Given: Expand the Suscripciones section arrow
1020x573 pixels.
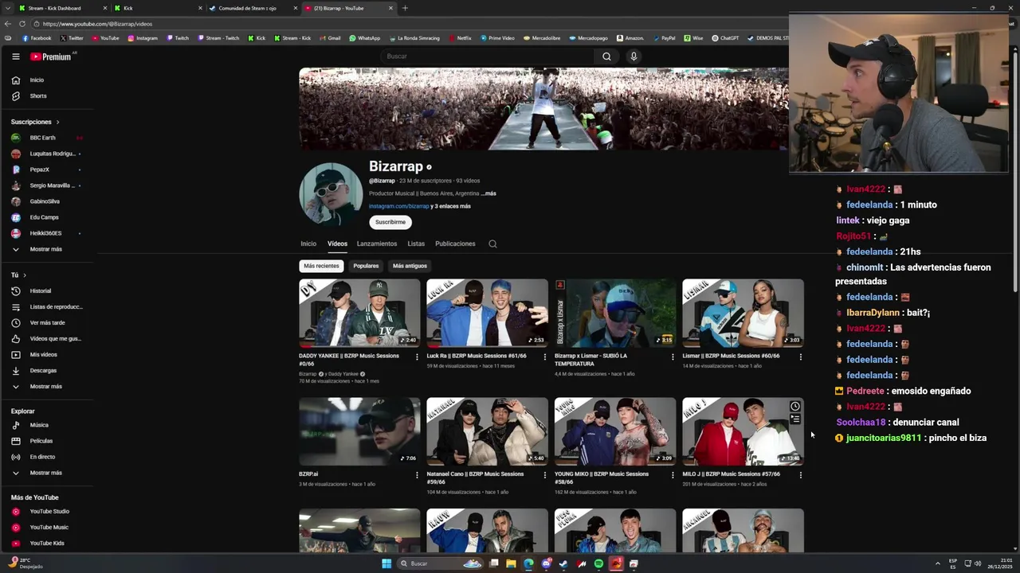Looking at the screenshot, I should pyautogui.click(x=57, y=122).
